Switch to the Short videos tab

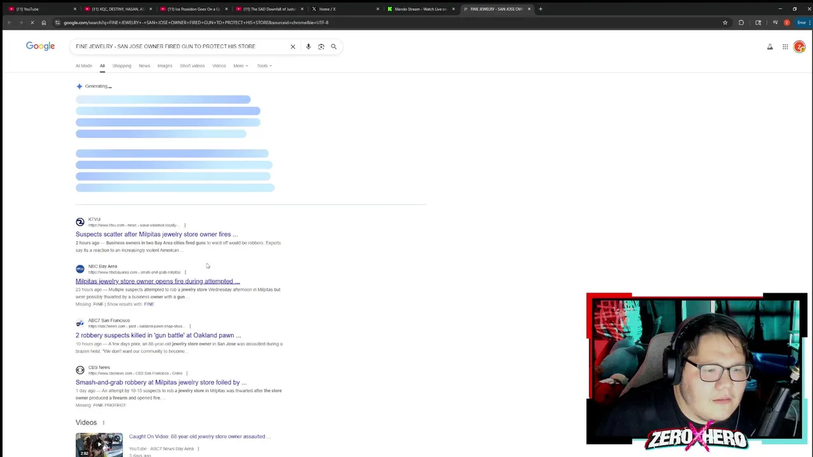(x=192, y=65)
